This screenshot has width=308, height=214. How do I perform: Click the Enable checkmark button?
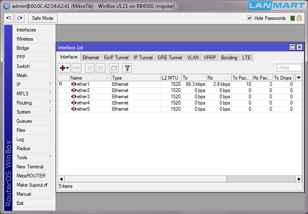[x=90, y=68]
